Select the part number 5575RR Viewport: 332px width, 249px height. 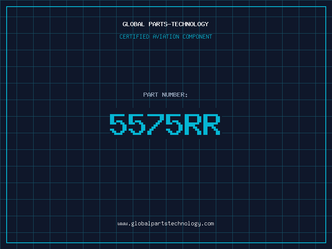coord(165,124)
